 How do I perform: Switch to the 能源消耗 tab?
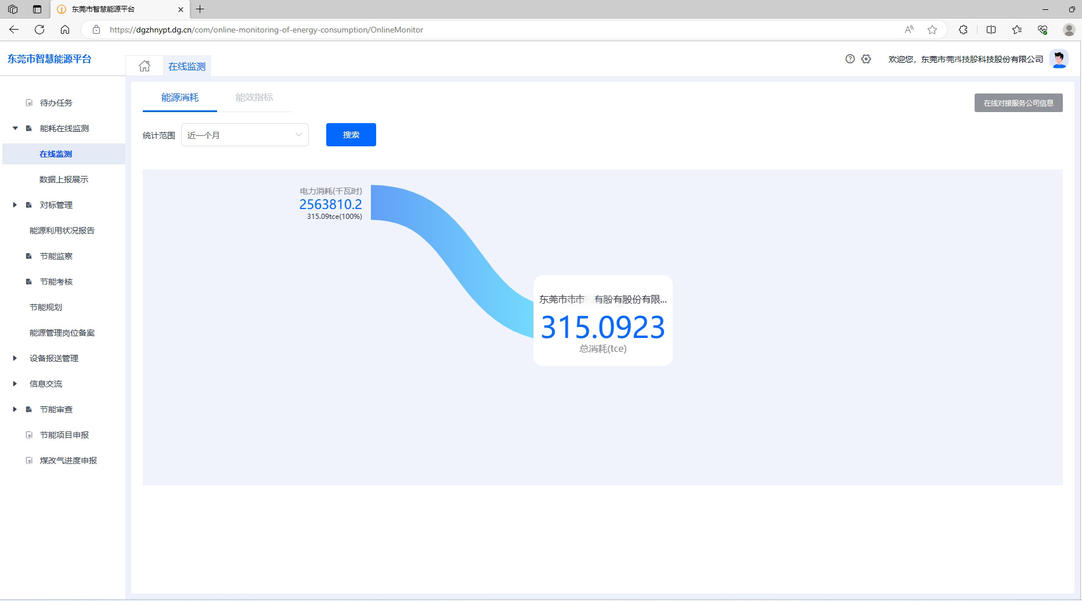(180, 98)
